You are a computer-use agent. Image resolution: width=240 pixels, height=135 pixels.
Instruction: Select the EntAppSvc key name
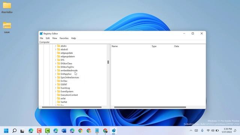click(x=66, y=74)
